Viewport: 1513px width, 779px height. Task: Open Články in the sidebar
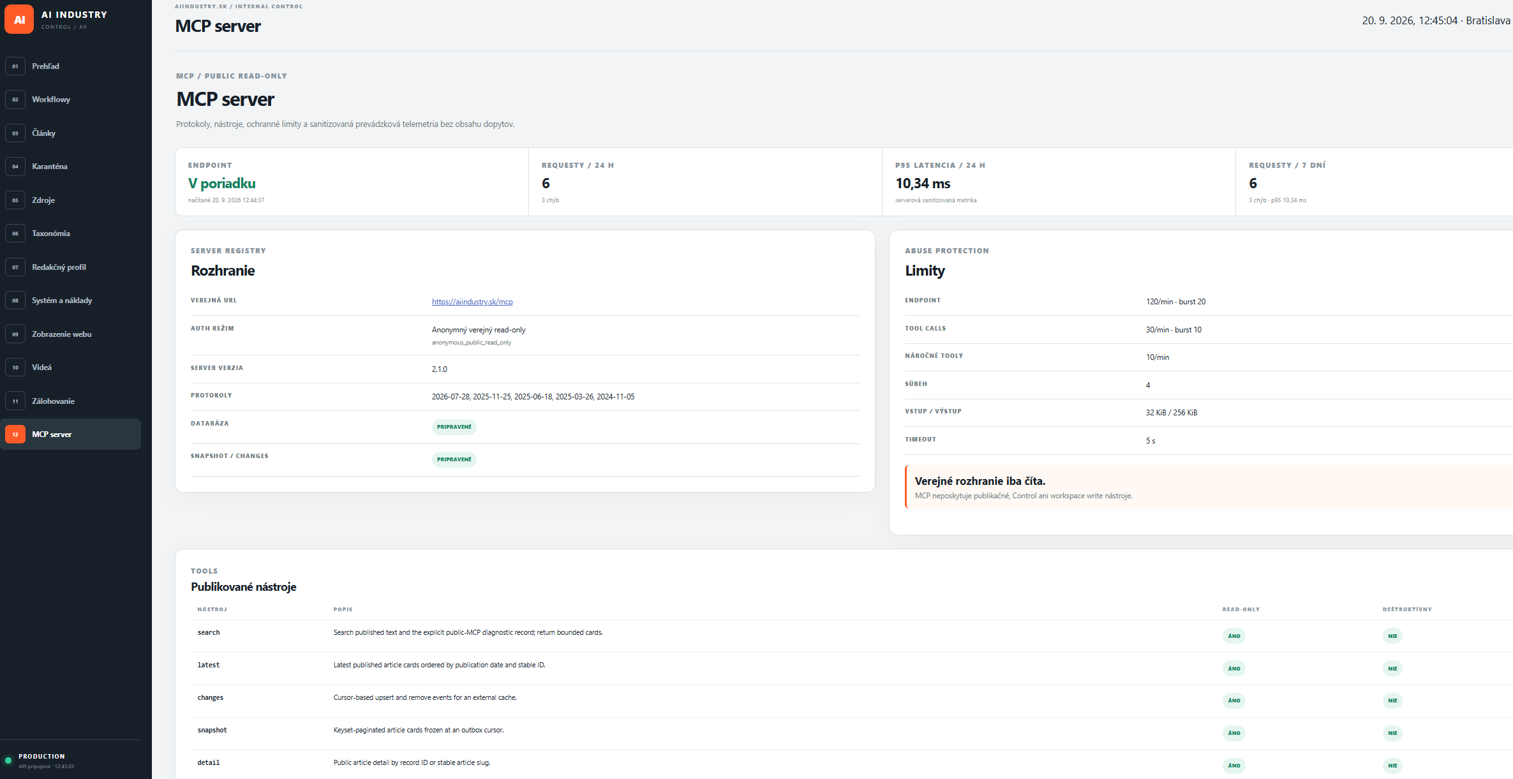(70, 133)
